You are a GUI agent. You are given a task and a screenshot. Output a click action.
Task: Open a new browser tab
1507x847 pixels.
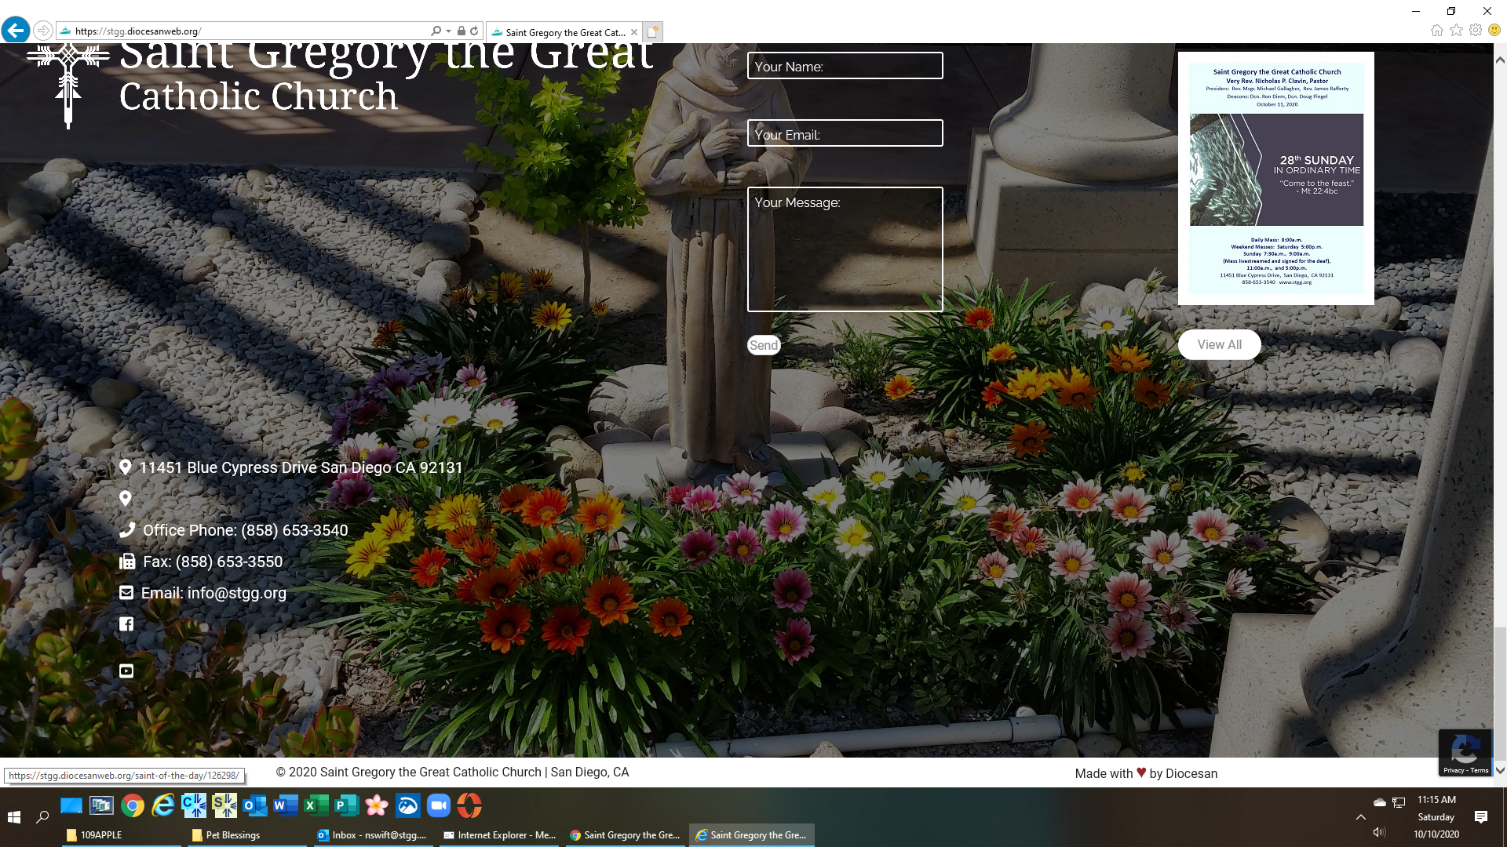[652, 32]
